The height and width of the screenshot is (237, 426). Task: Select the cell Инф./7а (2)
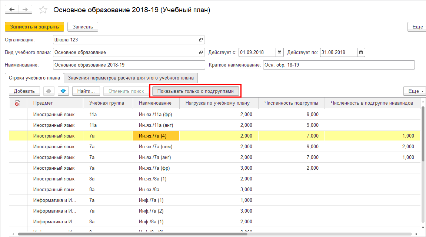click(x=156, y=211)
